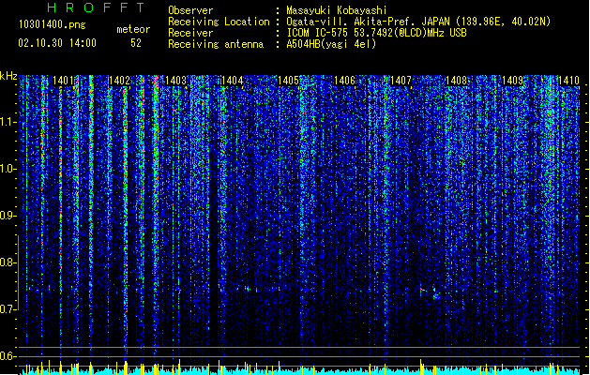Image resolution: width=590 pixels, height=375 pixels.
Task: Click the date 02.10.30 14:00
Action: tap(57, 43)
